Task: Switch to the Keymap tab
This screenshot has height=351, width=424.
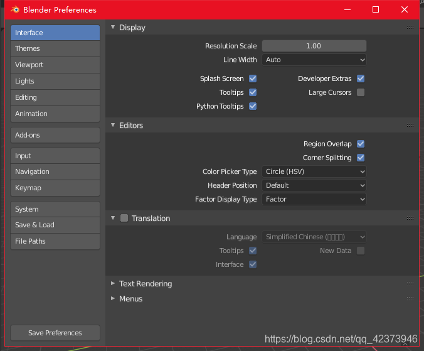Action: point(55,188)
